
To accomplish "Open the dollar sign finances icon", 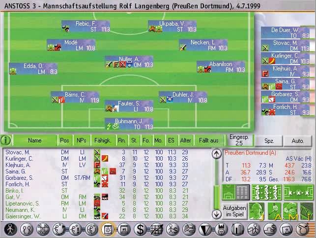I will (x=140, y=229).
